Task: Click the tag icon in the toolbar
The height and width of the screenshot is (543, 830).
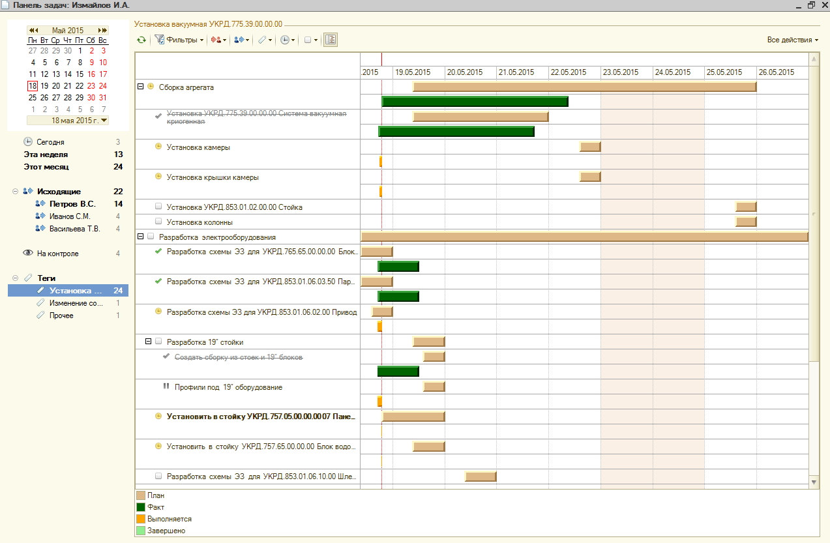Action: (x=264, y=40)
